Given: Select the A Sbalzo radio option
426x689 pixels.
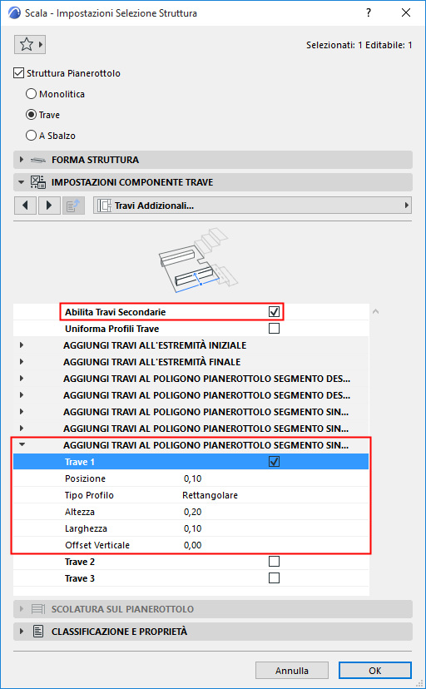Looking at the screenshot, I should 31,136.
